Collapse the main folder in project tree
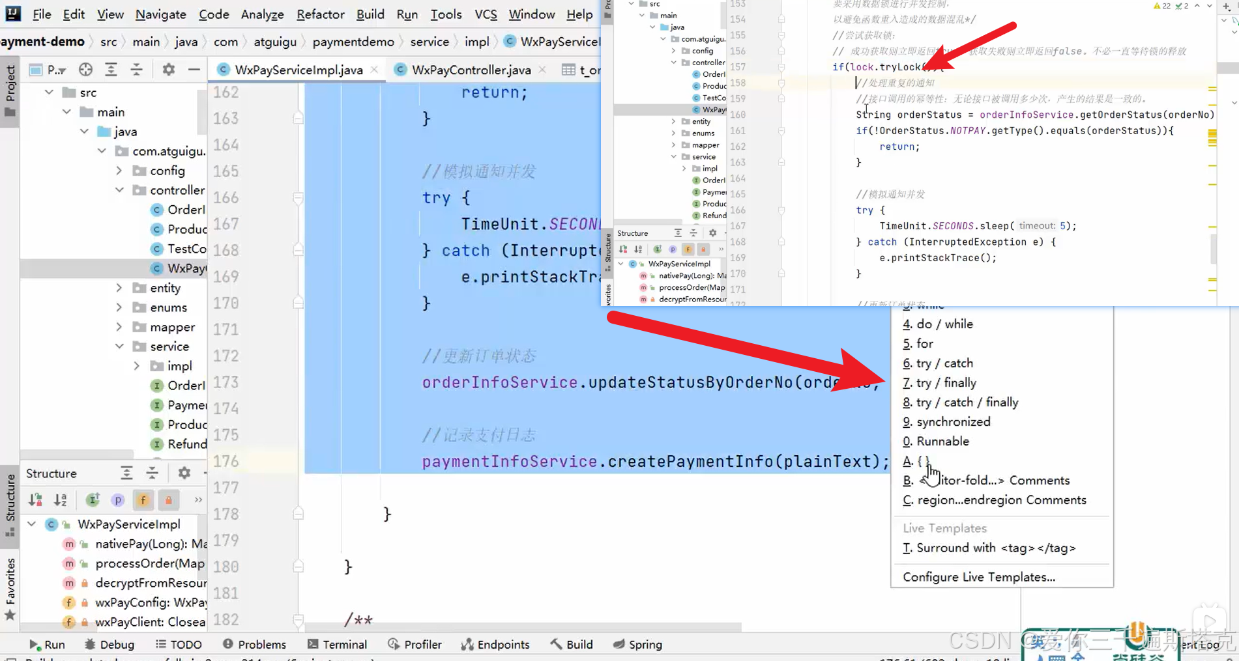 click(67, 112)
